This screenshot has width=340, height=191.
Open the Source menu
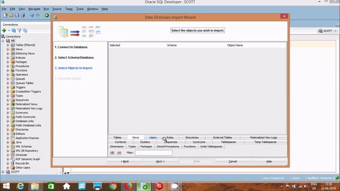(x=57, y=9)
